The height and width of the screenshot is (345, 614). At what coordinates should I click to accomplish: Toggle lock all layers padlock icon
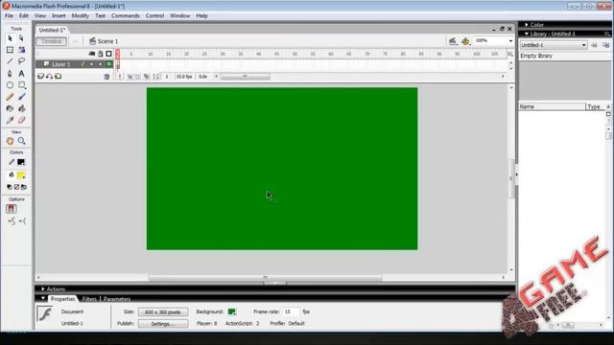[100, 54]
